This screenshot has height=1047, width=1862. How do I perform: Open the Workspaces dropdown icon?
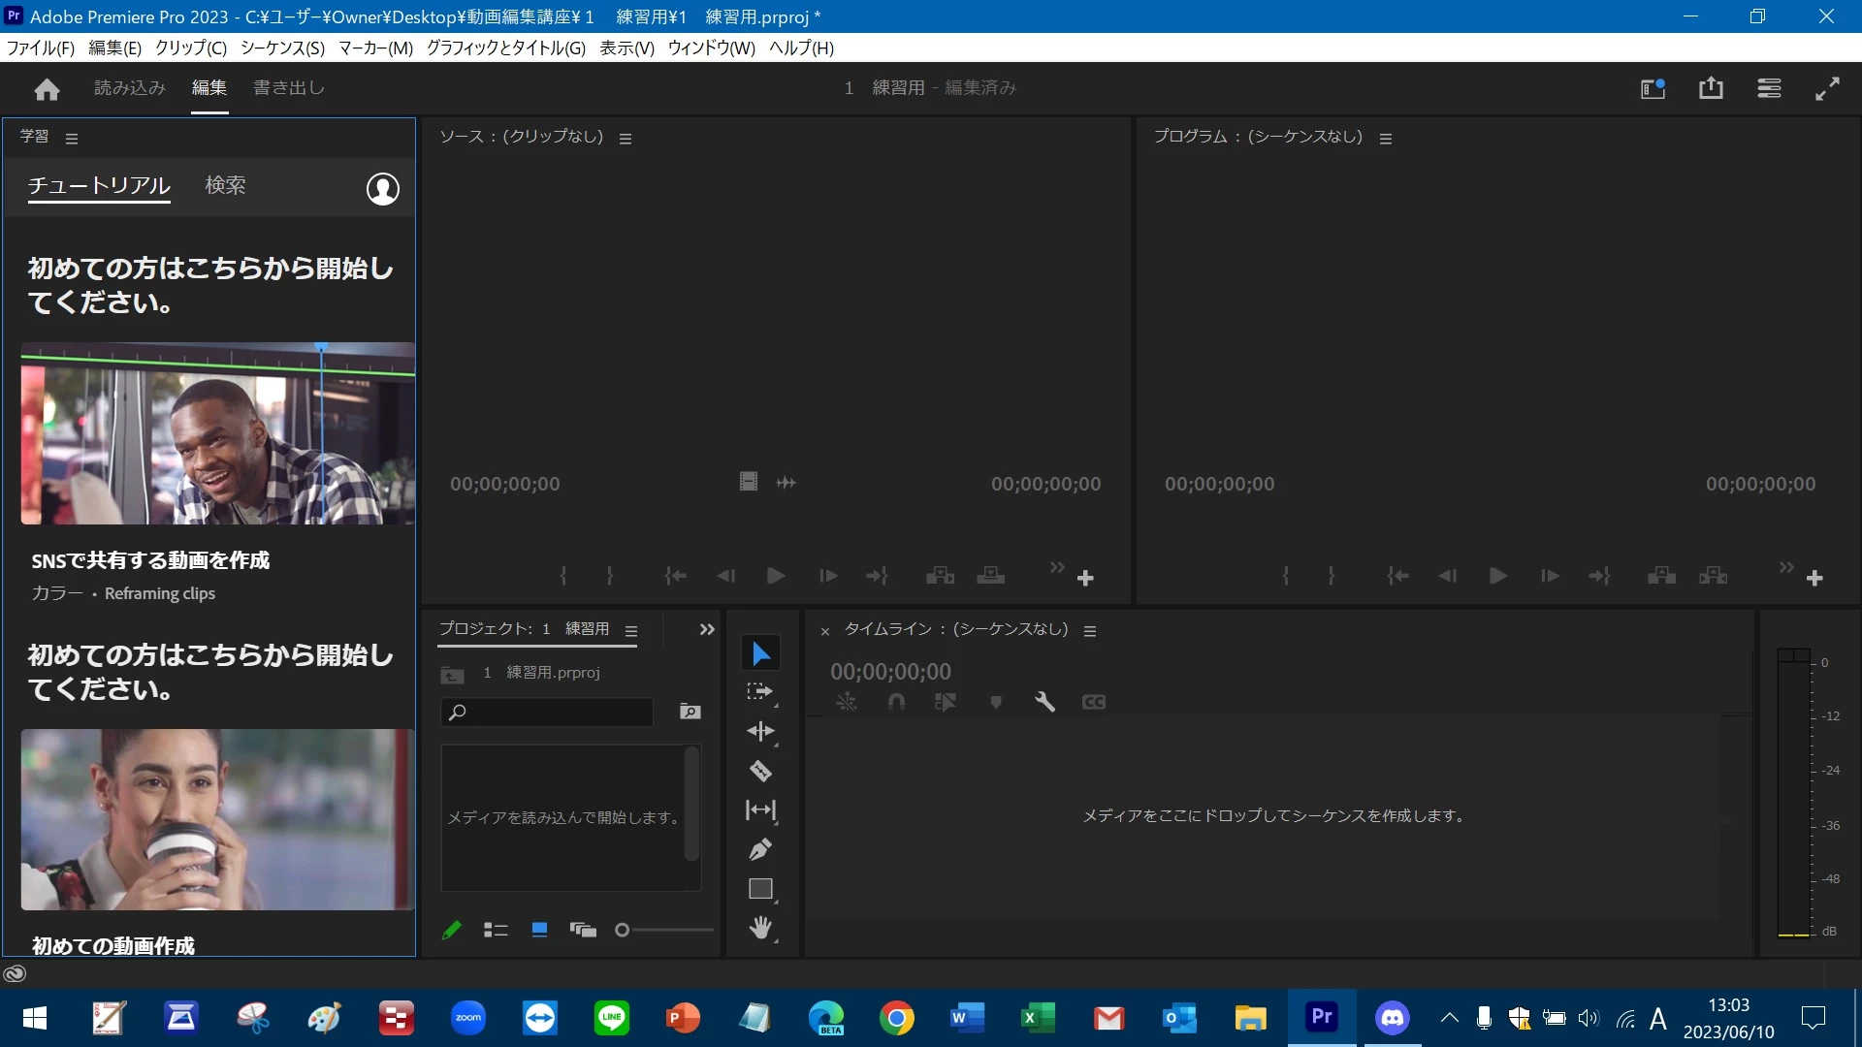coord(1653,89)
